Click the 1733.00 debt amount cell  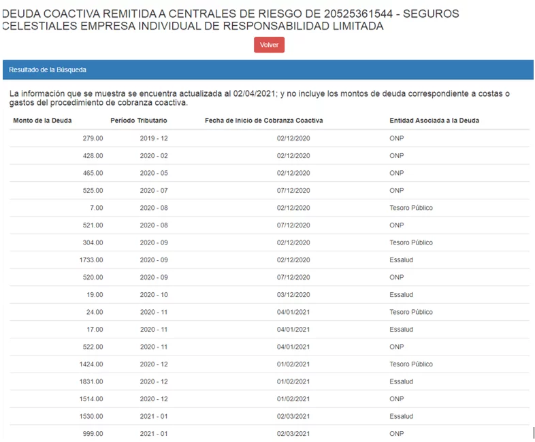click(x=91, y=260)
